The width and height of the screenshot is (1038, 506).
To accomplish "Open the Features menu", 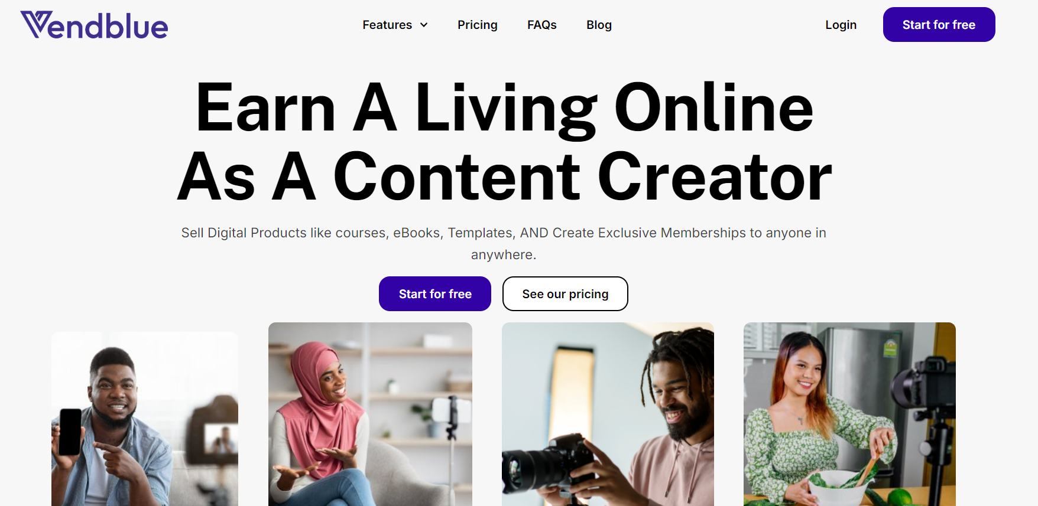I will 395,25.
